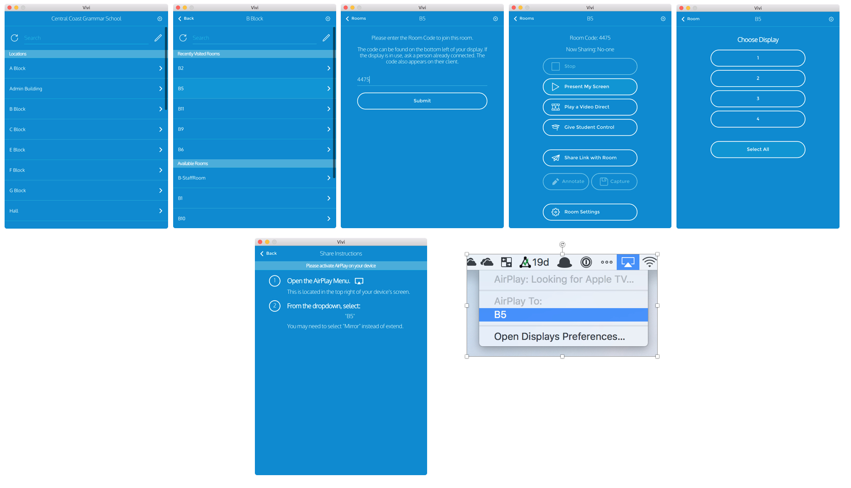Screen dimensions: 851x488
Task: Open Room Settings
Action: tap(590, 212)
